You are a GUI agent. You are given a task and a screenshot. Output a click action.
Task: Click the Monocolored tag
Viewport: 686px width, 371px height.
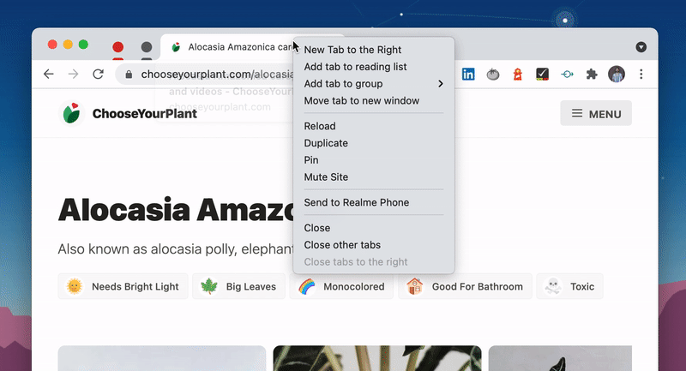click(x=341, y=287)
